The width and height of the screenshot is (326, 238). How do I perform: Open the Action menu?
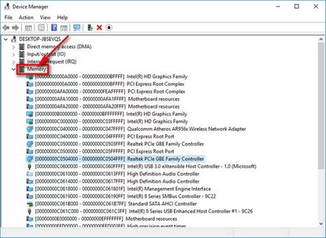[26, 18]
